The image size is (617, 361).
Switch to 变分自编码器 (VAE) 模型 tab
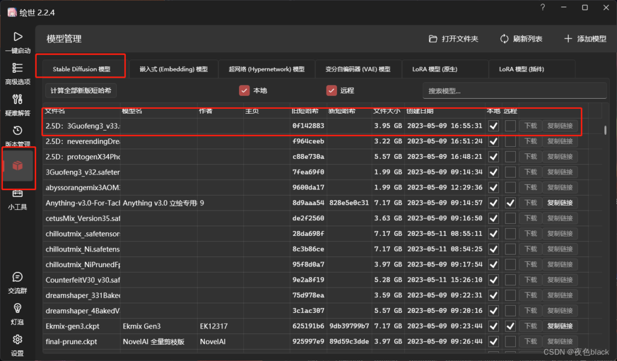pos(357,69)
